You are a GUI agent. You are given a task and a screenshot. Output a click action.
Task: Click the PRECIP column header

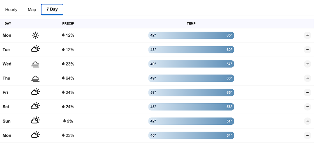[x=68, y=24]
